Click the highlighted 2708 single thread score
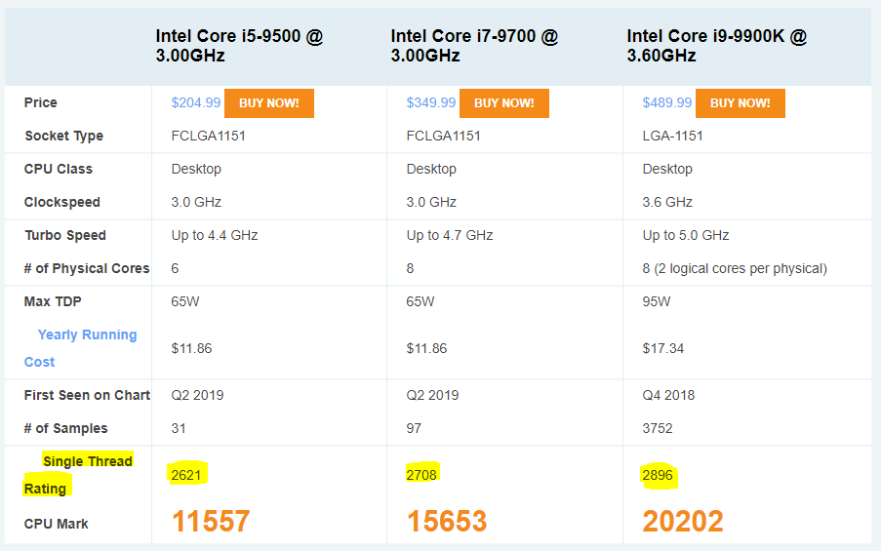Screen dimensions: 881x551 (422, 474)
